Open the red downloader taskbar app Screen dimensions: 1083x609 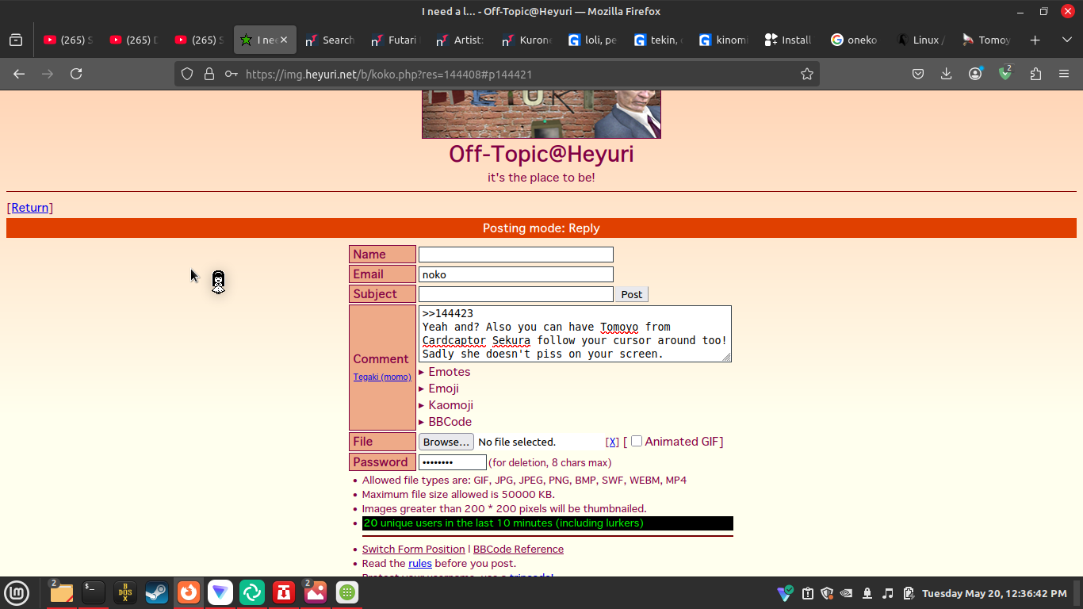[x=284, y=592]
